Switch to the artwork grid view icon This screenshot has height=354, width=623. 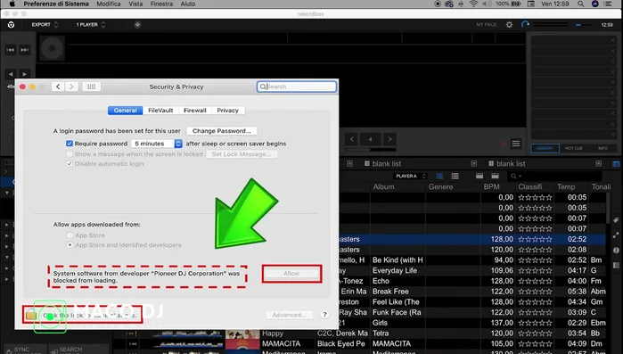[439, 176]
